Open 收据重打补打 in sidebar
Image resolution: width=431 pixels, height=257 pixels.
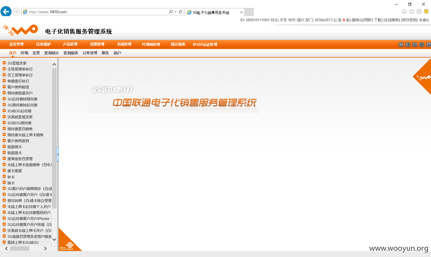[x=18, y=81]
